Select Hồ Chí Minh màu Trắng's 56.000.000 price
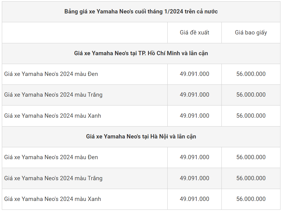Viewport: 282px width, 211px height. coord(251,95)
